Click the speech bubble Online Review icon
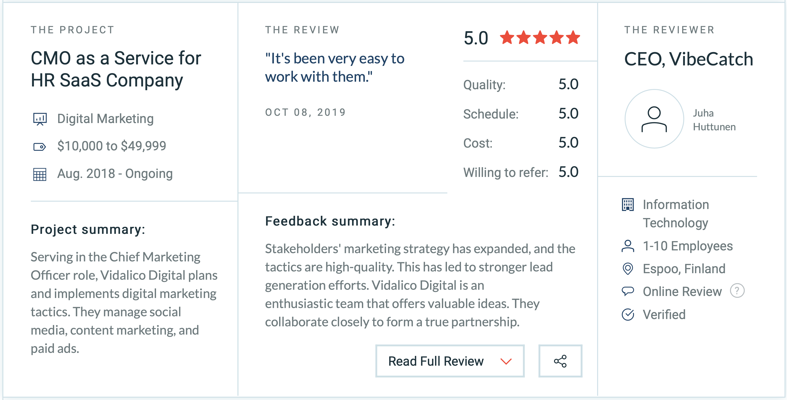Viewport: 787px width, 400px height. 628,291
